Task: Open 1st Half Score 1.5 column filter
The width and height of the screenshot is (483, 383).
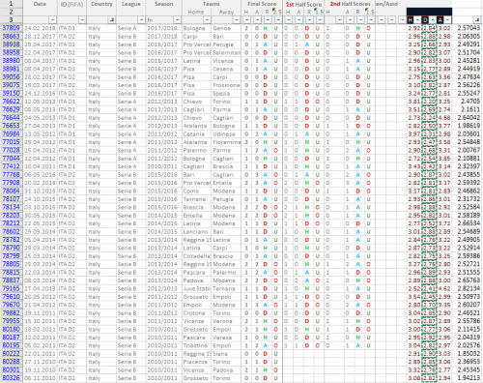Action: pos(320,20)
